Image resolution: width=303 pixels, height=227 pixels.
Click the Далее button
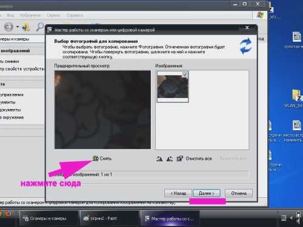click(x=207, y=193)
